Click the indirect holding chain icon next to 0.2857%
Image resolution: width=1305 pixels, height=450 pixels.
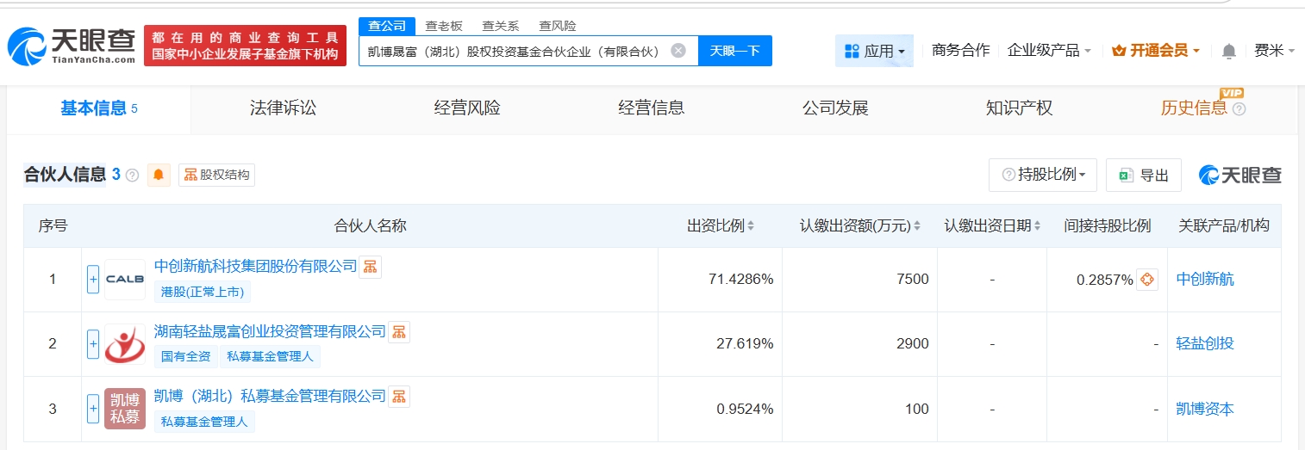click(1147, 280)
